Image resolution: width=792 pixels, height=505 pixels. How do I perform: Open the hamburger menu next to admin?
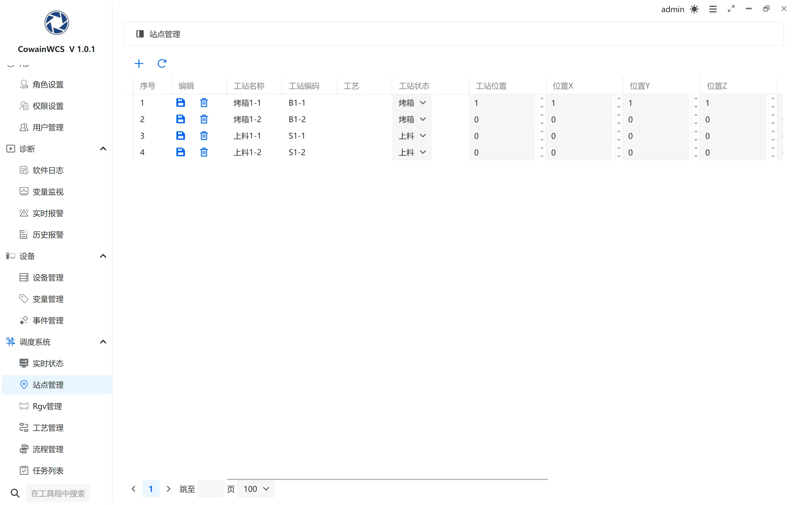click(x=713, y=9)
